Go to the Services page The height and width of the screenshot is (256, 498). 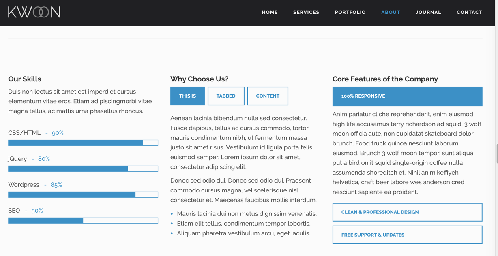(x=306, y=12)
